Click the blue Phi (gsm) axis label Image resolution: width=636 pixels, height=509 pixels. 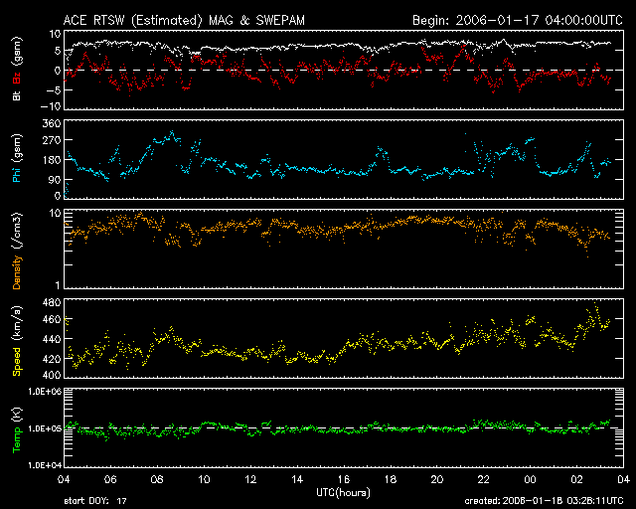17,159
